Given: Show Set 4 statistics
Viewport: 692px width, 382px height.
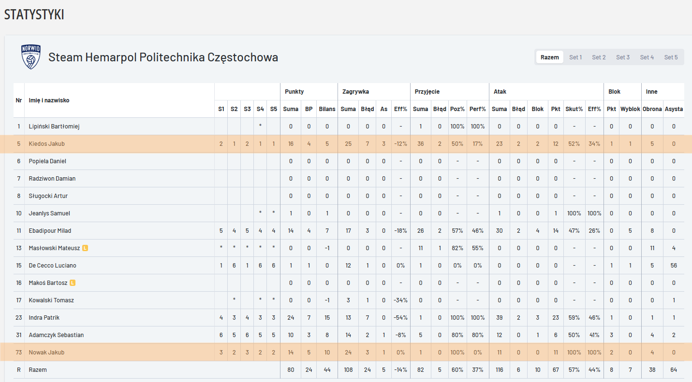Looking at the screenshot, I should pyautogui.click(x=647, y=57).
